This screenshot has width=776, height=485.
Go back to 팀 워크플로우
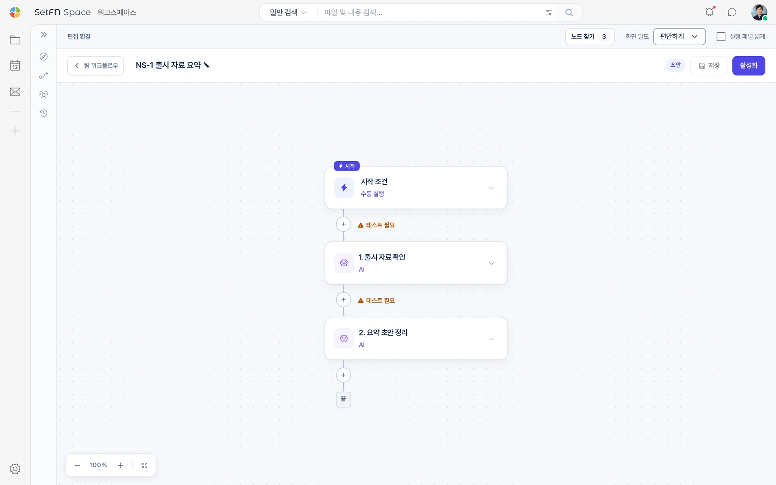point(96,65)
